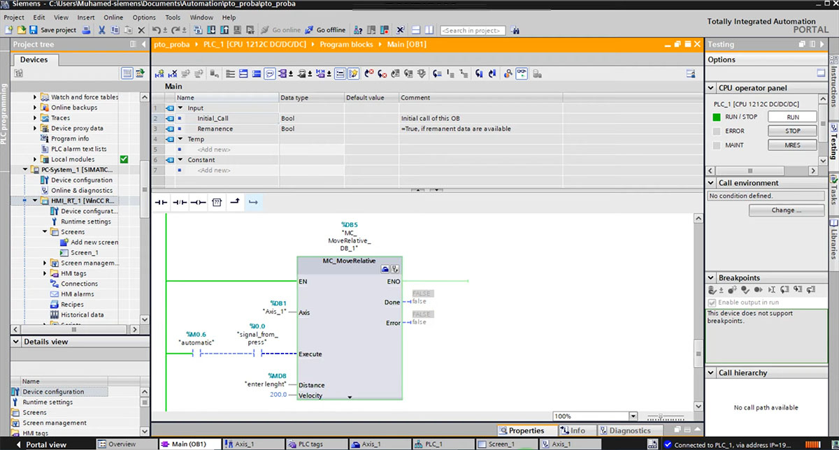The height and width of the screenshot is (450, 839).
Task: Click the Delete X icon in the main toolbar
Action: point(141,30)
